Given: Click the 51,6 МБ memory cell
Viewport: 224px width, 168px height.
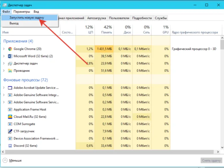Looking at the screenshot, I should point(104,71).
